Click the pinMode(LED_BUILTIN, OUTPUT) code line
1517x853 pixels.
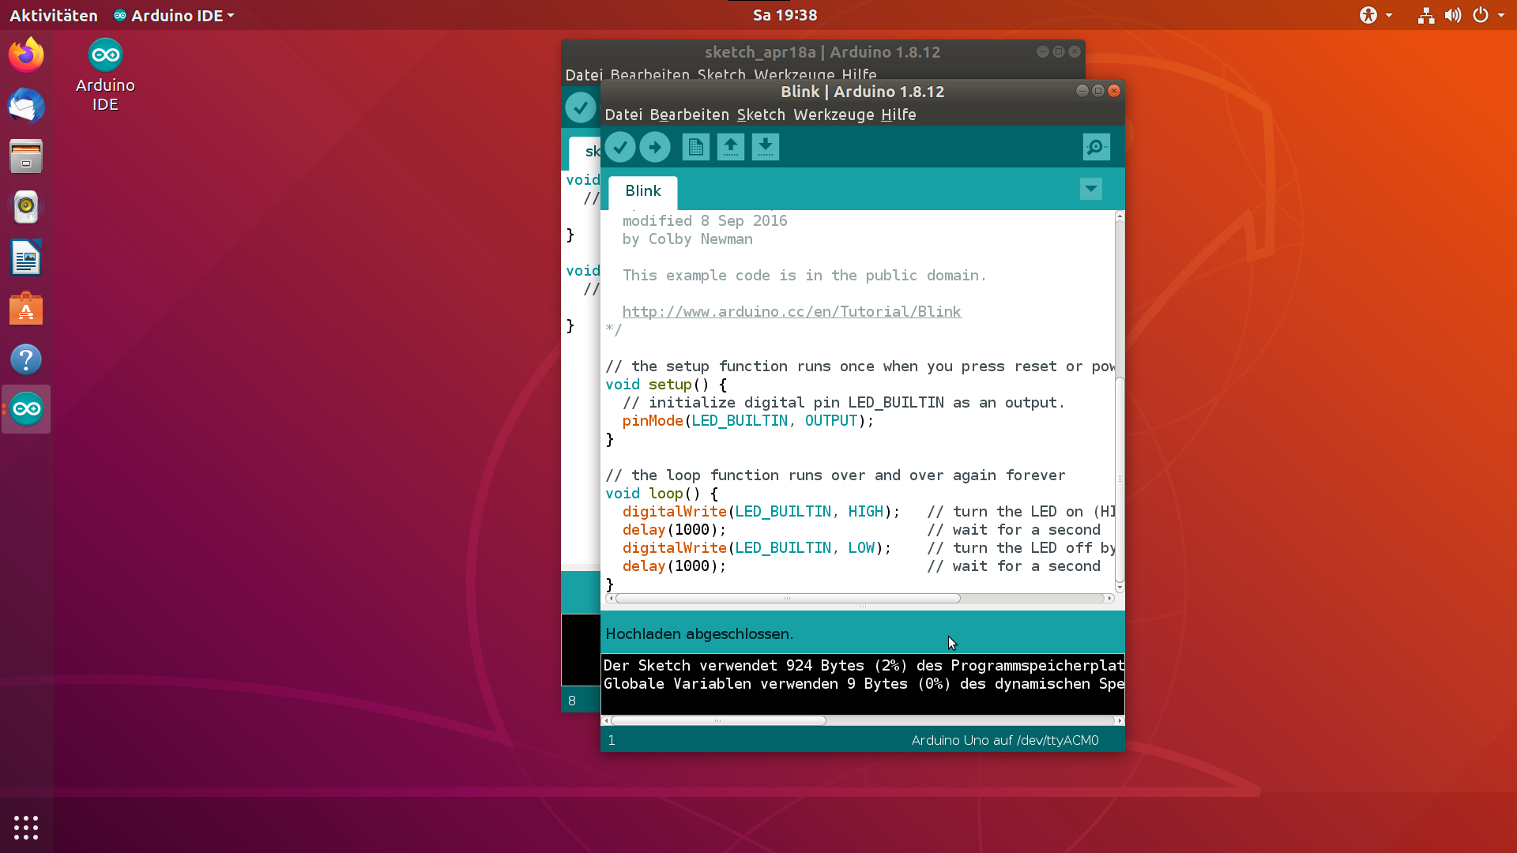(x=748, y=421)
